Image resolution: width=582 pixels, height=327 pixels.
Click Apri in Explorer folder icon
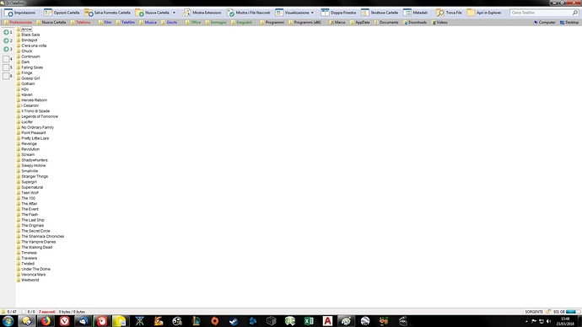point(471,13)
